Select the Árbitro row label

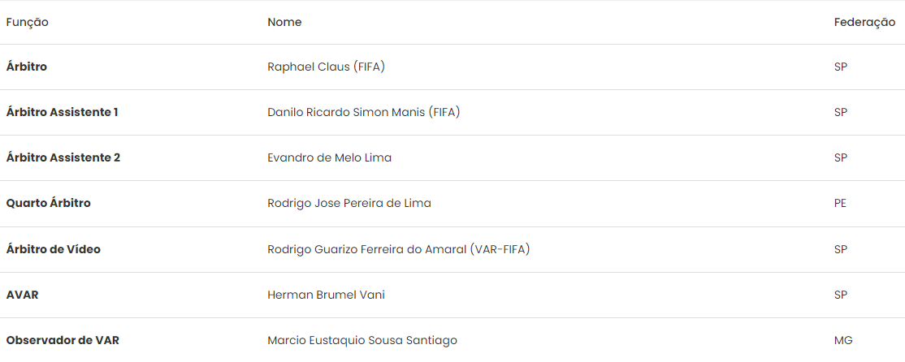coord(27,67)
